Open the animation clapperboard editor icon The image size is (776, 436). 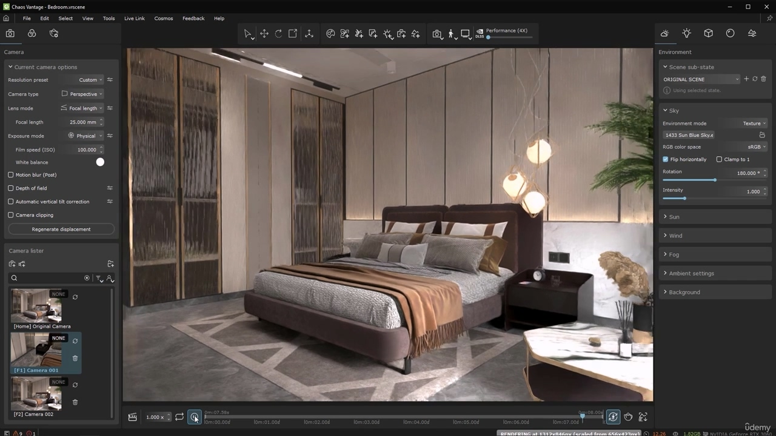click(132, 417)
